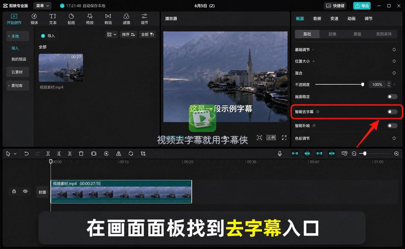This screenshot has height=249, width=405.
Task: Open the 调节 adjustment panel in top toolbar
Action: click(144, 19)
